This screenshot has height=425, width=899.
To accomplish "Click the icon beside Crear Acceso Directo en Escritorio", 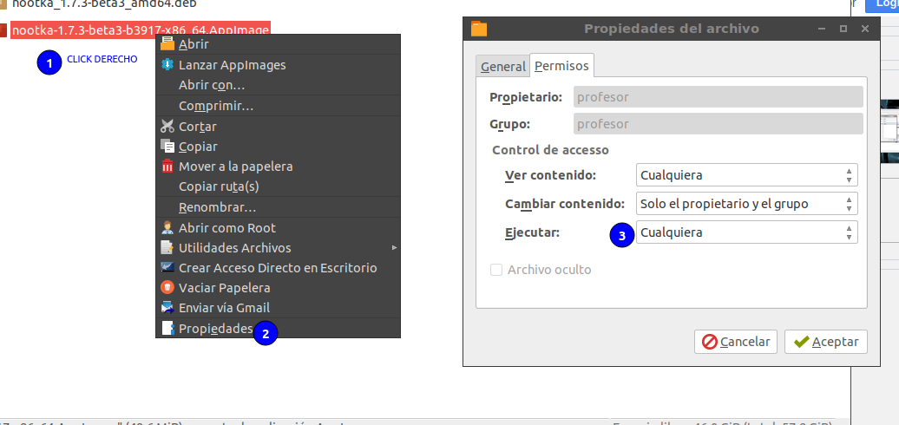I will coord(167,267).
